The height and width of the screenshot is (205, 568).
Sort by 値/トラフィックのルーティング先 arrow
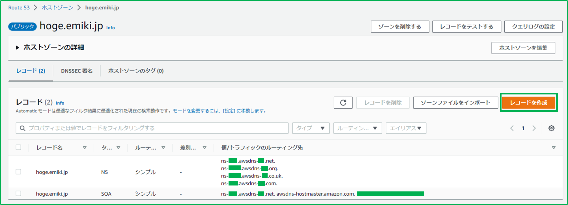554,148
